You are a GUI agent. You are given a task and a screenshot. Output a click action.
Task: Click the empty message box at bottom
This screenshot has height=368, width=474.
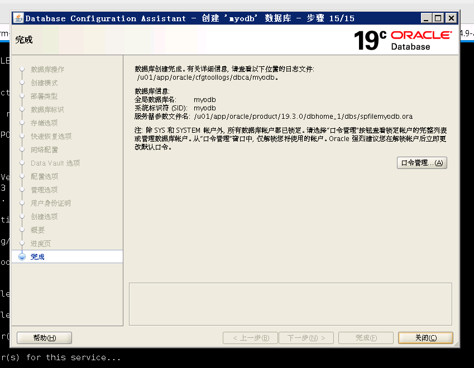290,304
